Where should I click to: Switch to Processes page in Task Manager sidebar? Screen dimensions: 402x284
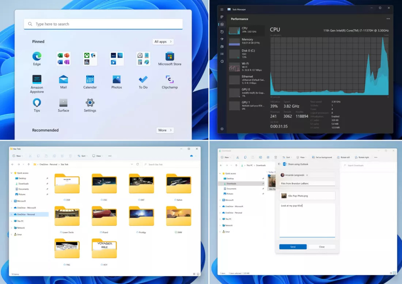[222, 17]
